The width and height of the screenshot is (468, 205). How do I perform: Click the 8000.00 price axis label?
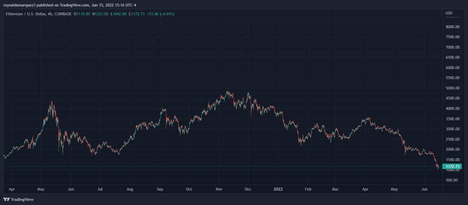[452, 27]
